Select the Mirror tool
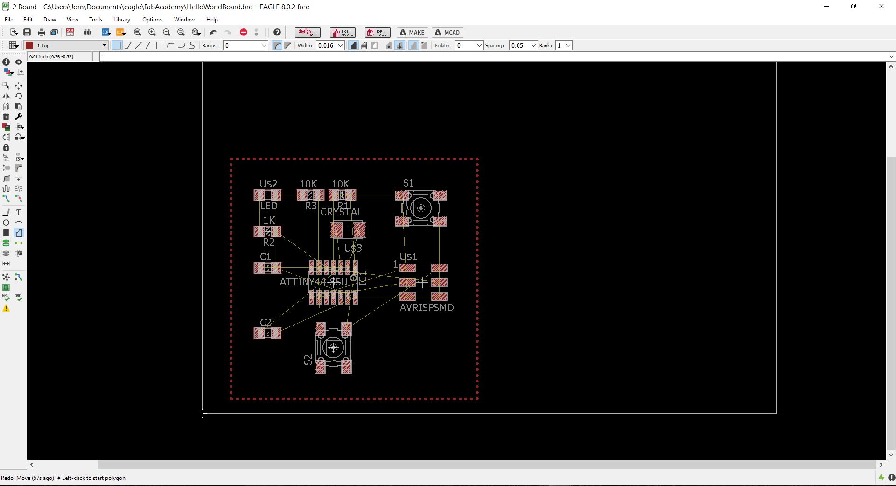Viewport: 896px width, 486px height. [6, 96]
